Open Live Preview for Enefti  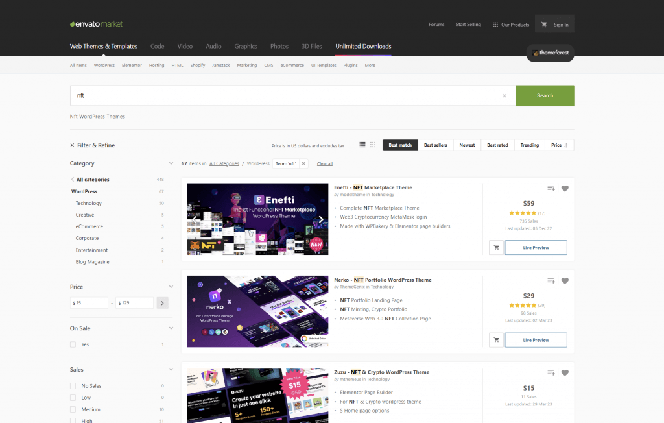[x=536, y=248]
